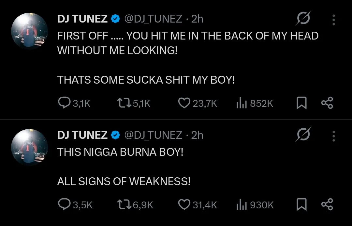This screenshot has height=226, width=352.
Task: Share the 'FIRST OFF' tweet
Action: click(x=327, y=103)
